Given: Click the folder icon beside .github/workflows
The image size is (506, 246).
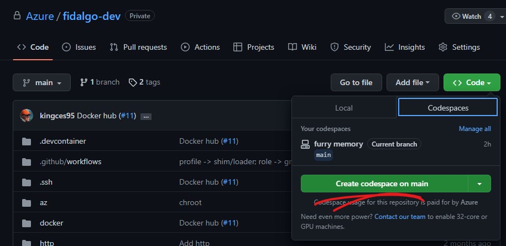Looking at the screenshot, I should pos(27,162).
